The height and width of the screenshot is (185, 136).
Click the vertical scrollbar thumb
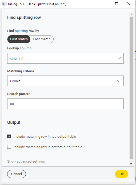[x=131, y=88]
